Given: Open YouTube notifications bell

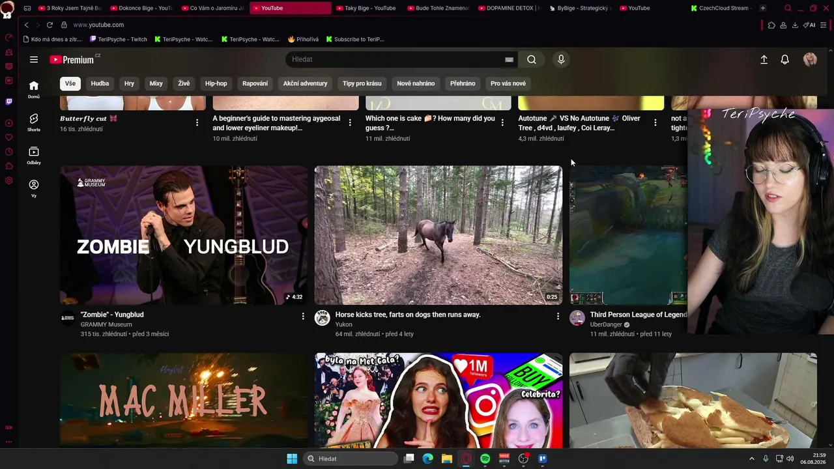Looking at the screenshot, I should (785, 59).
